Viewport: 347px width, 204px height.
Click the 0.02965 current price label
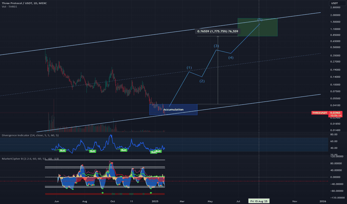(x=335, y=113)
